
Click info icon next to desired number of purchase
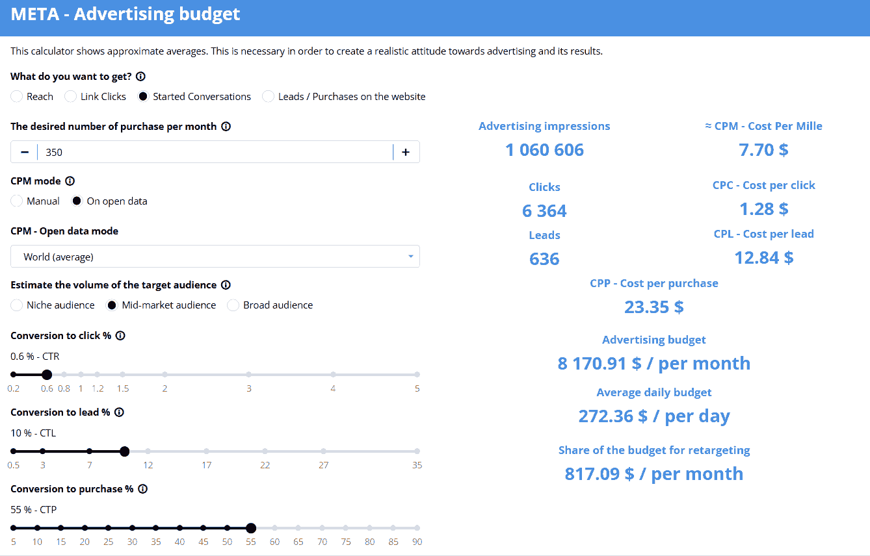[226, 127]
